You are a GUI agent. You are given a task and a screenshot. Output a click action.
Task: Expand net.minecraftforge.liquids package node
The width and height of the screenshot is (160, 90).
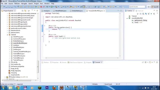7,22
